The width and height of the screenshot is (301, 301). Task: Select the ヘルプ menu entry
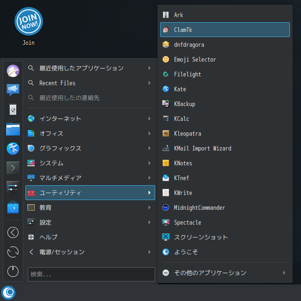point(90,237)
